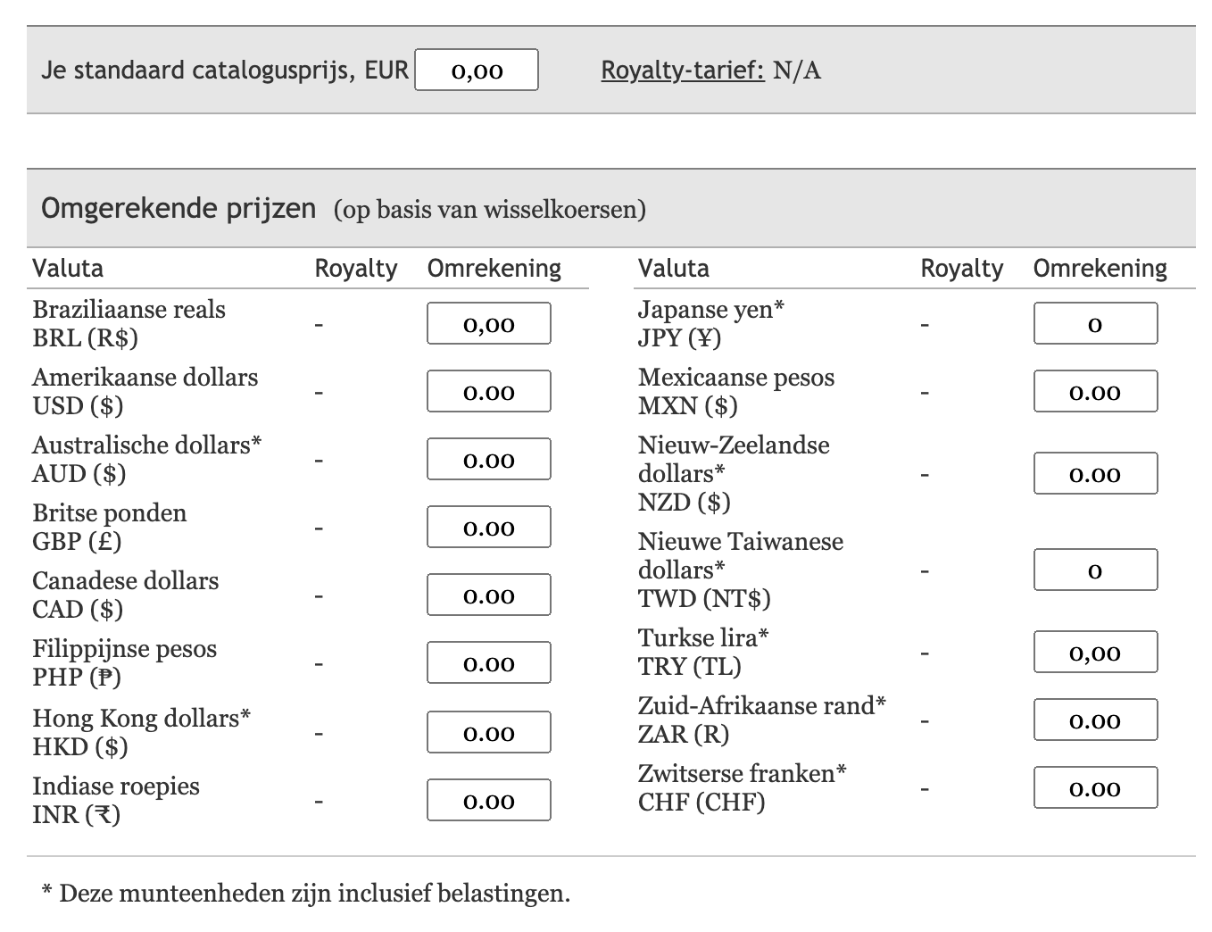Click the Canadese dollars CAD price field
This screenshot has height=932, width=1212.
(x=488, y=595)
